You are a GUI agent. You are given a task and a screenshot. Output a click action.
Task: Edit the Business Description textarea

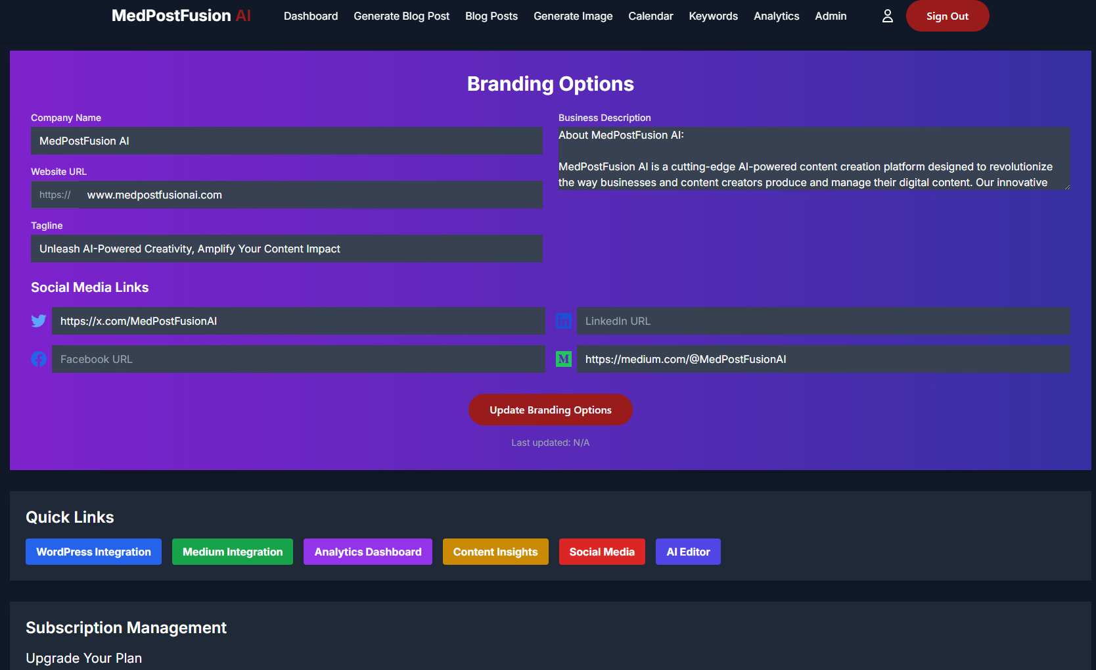point(814,158)
